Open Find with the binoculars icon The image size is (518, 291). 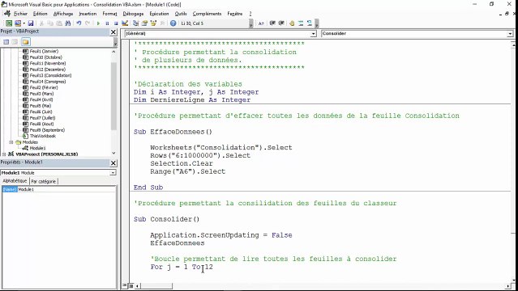point(68,23)
